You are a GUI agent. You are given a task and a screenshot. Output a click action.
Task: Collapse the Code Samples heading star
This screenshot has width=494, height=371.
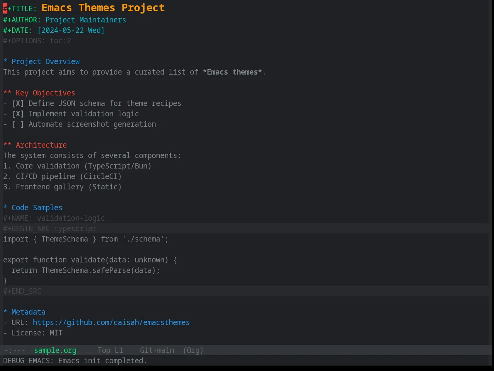coord(5,208)
